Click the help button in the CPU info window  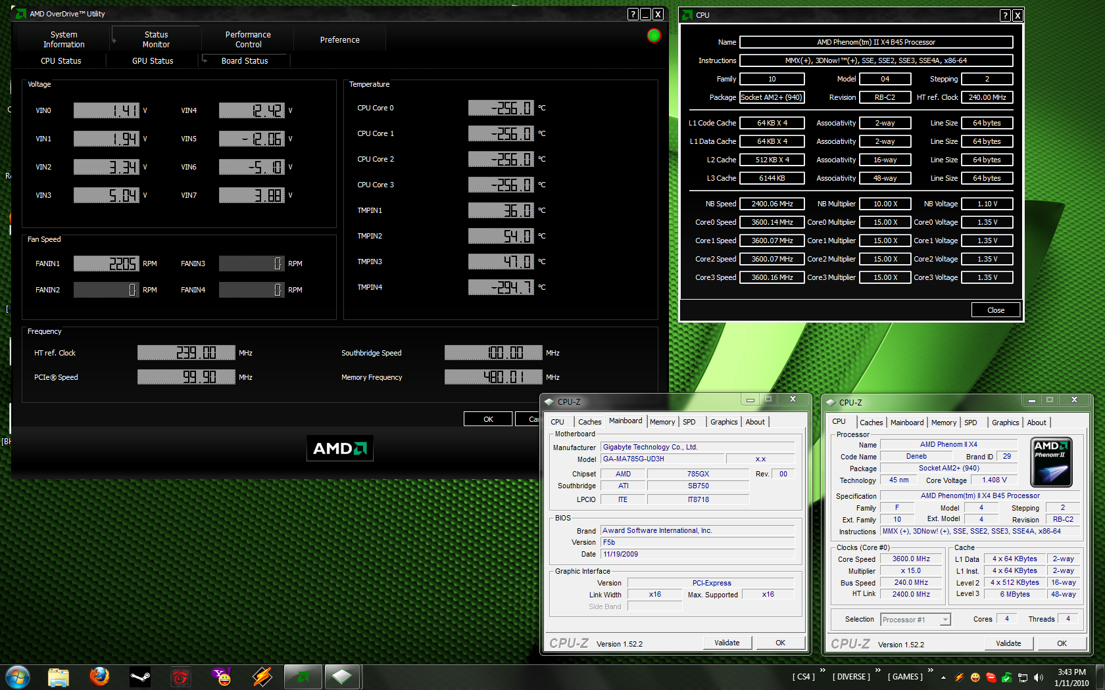1005,15
